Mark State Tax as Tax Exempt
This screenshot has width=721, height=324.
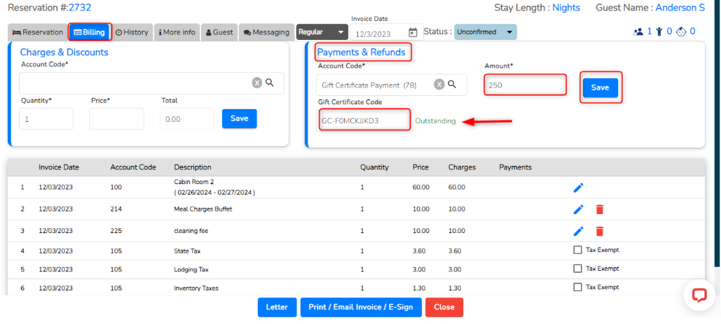(577, 250)
